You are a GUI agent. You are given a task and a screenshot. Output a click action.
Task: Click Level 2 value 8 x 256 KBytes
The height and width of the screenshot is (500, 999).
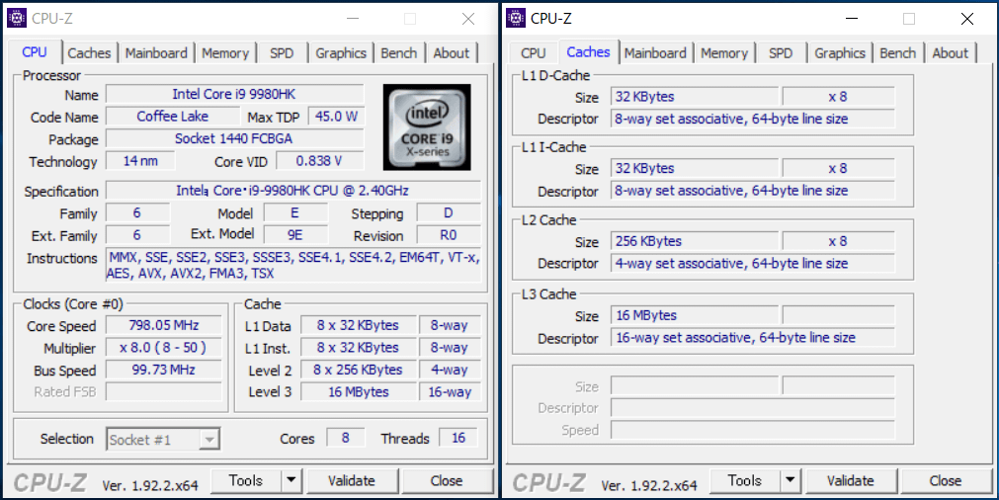click(358, 371)
